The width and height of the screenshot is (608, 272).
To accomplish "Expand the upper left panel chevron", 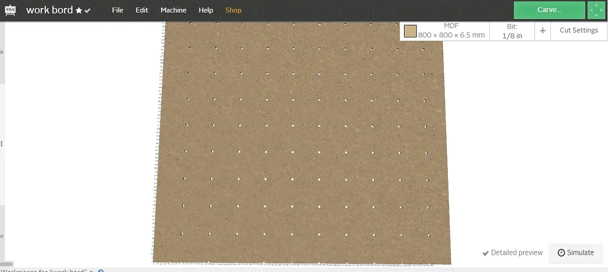I will pyautogui.click(x=2, y=52).
